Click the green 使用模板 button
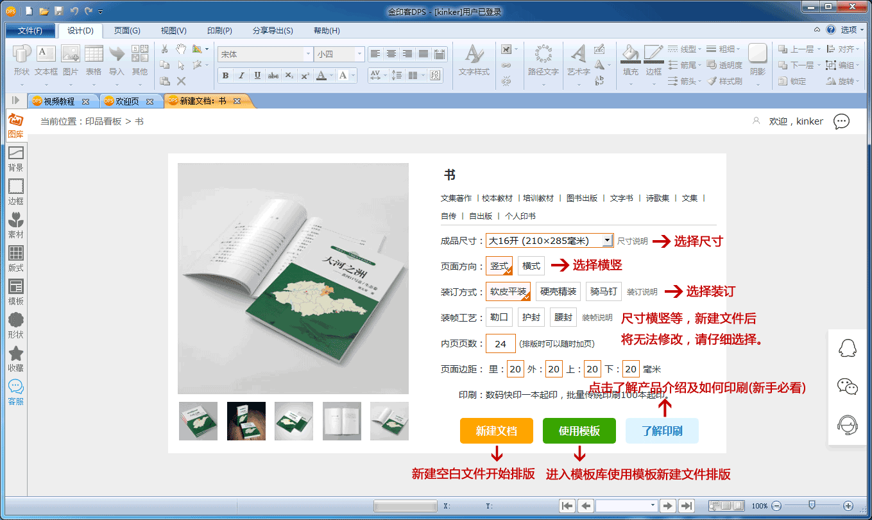 click(579, 431)
